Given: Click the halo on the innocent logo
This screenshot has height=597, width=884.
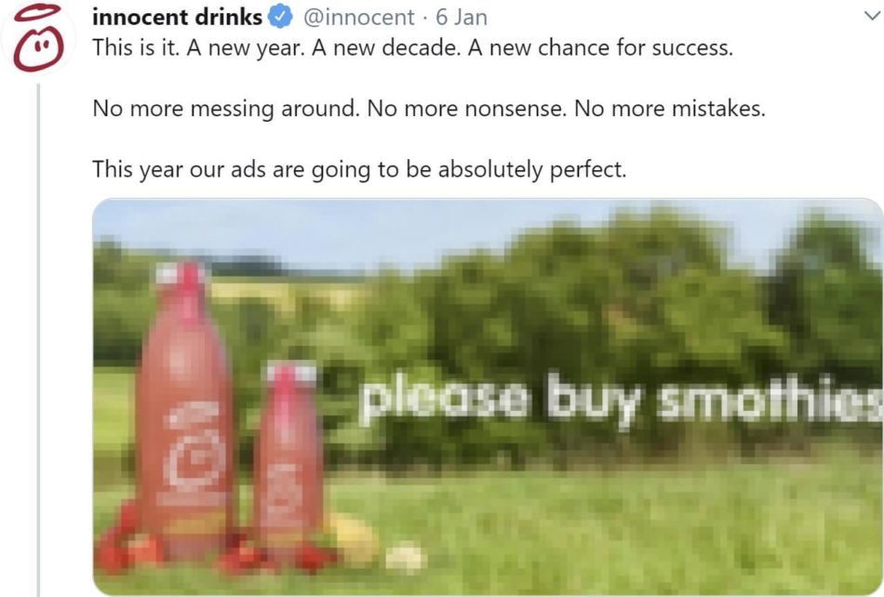Looking at the screenshot, I should [x=37, y=12].
